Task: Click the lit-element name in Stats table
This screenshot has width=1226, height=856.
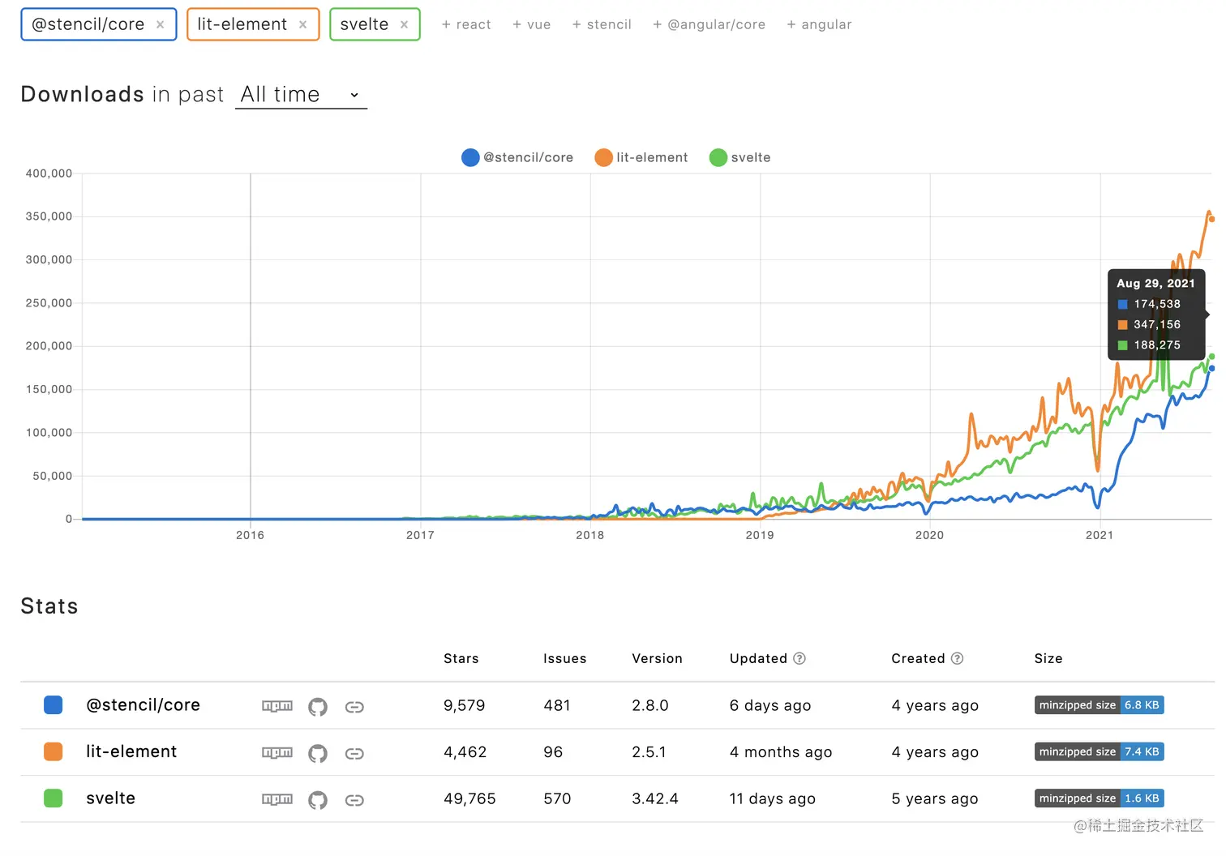Action: point(131,751)
